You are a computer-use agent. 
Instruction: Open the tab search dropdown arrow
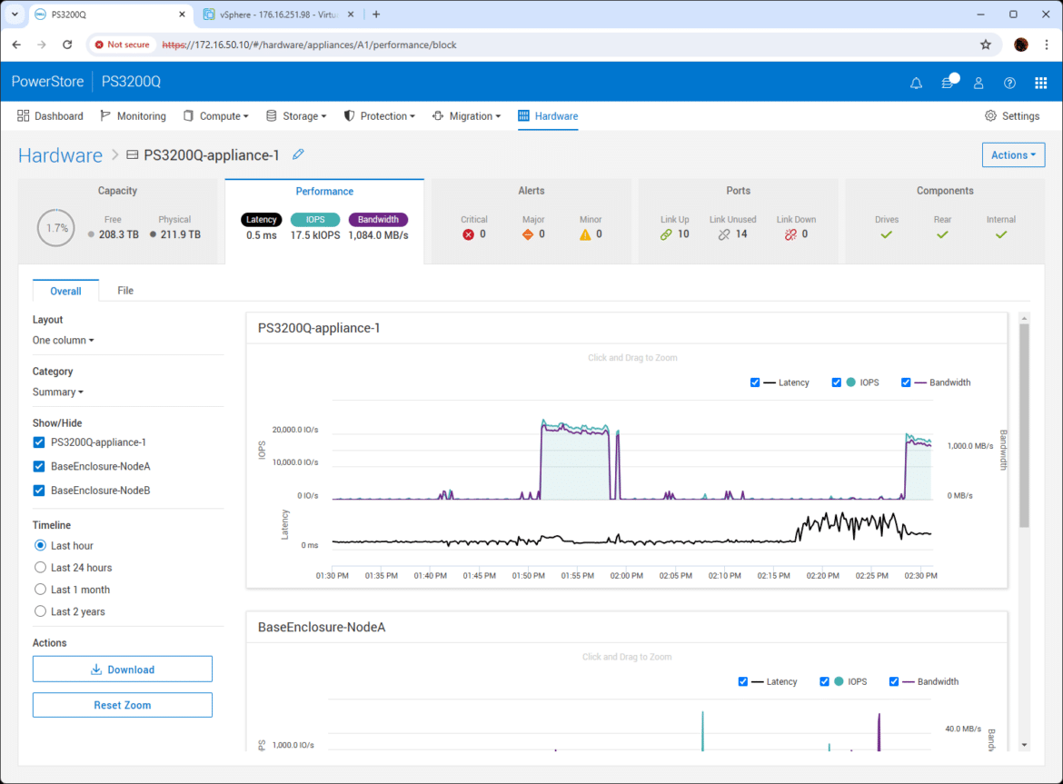(15, 15)
